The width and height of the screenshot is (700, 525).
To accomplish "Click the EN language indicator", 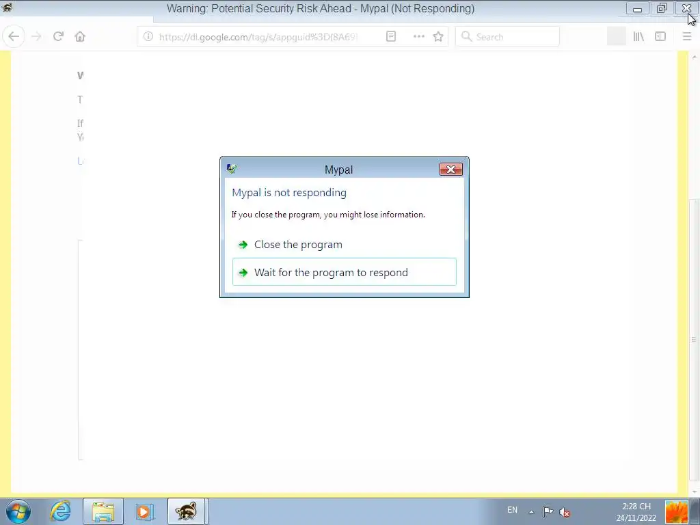I will coord(512,510).
